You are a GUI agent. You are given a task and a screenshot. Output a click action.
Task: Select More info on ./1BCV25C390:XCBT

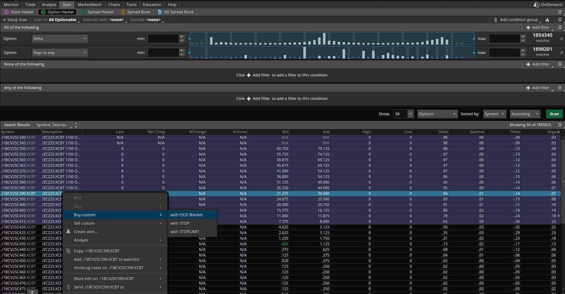pyautogui.click(x=115, y=279)
